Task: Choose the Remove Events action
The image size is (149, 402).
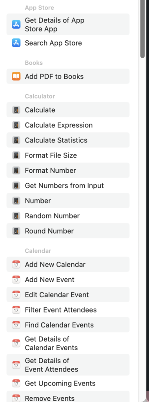Action: (x=68, y=397)
